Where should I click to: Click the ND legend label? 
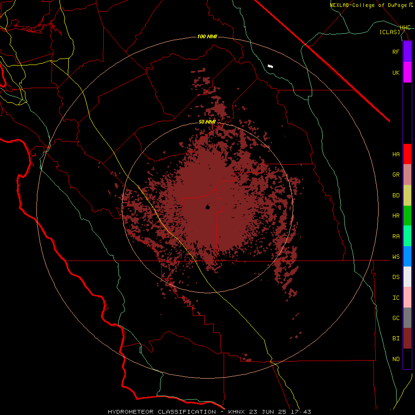coord(396,359)
